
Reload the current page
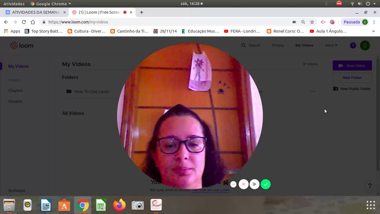click(x=24, y=22)
